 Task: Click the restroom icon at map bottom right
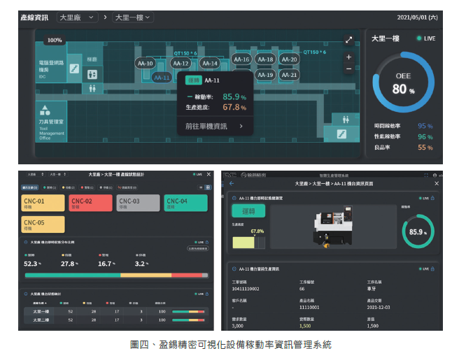pyautogui.click(x=346, y=120)
